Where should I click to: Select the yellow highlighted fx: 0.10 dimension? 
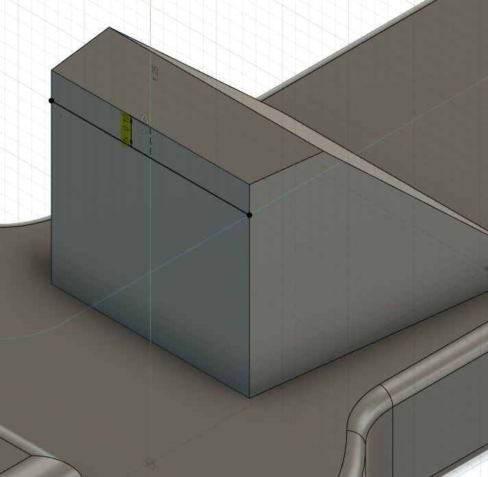coord(125,129)
